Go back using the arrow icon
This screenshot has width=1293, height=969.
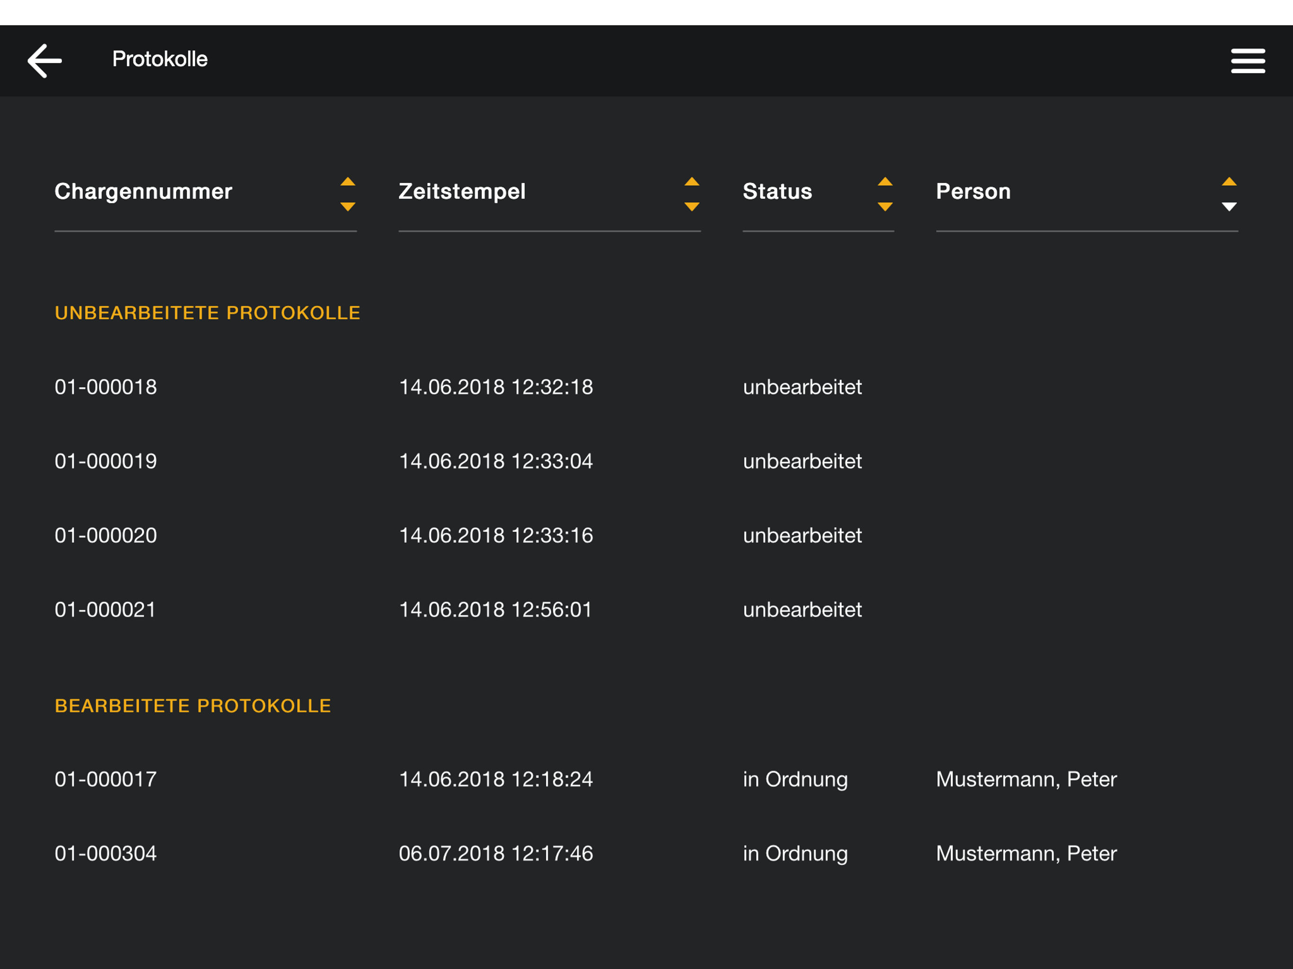[x=44, y=60]
